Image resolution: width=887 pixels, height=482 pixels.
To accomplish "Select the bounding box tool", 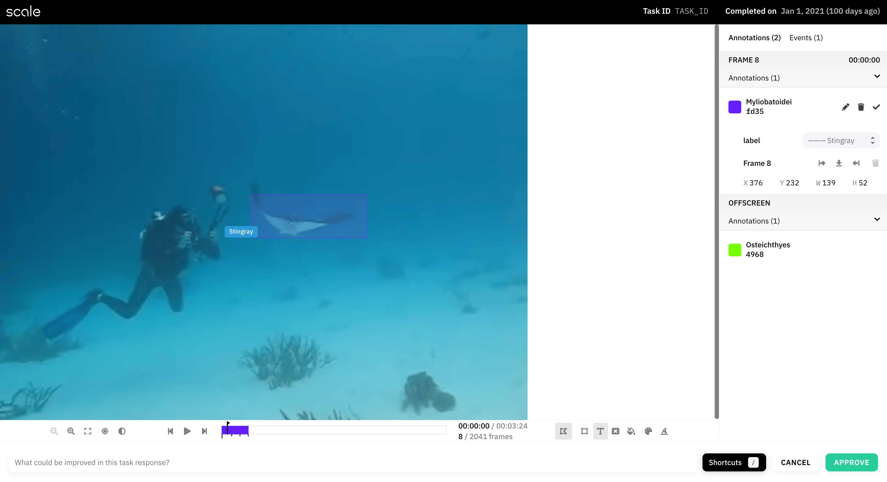I will pyautogui.click(x=584, y=431).
